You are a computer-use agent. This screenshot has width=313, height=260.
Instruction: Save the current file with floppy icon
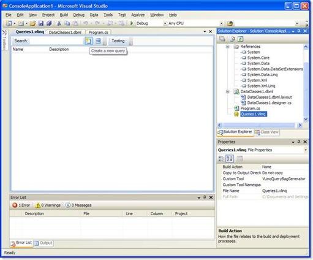(x=40, y=23)
